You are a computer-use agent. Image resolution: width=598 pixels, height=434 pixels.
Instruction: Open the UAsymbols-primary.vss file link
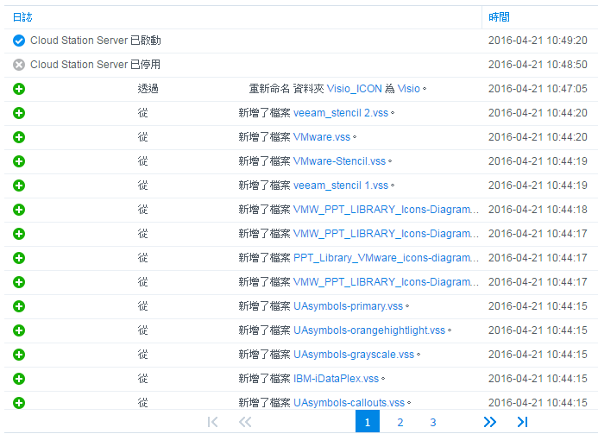349,306
